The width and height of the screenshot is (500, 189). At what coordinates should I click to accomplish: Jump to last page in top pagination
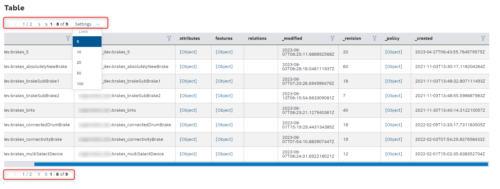pyautogui.click(x=46, y=24)
